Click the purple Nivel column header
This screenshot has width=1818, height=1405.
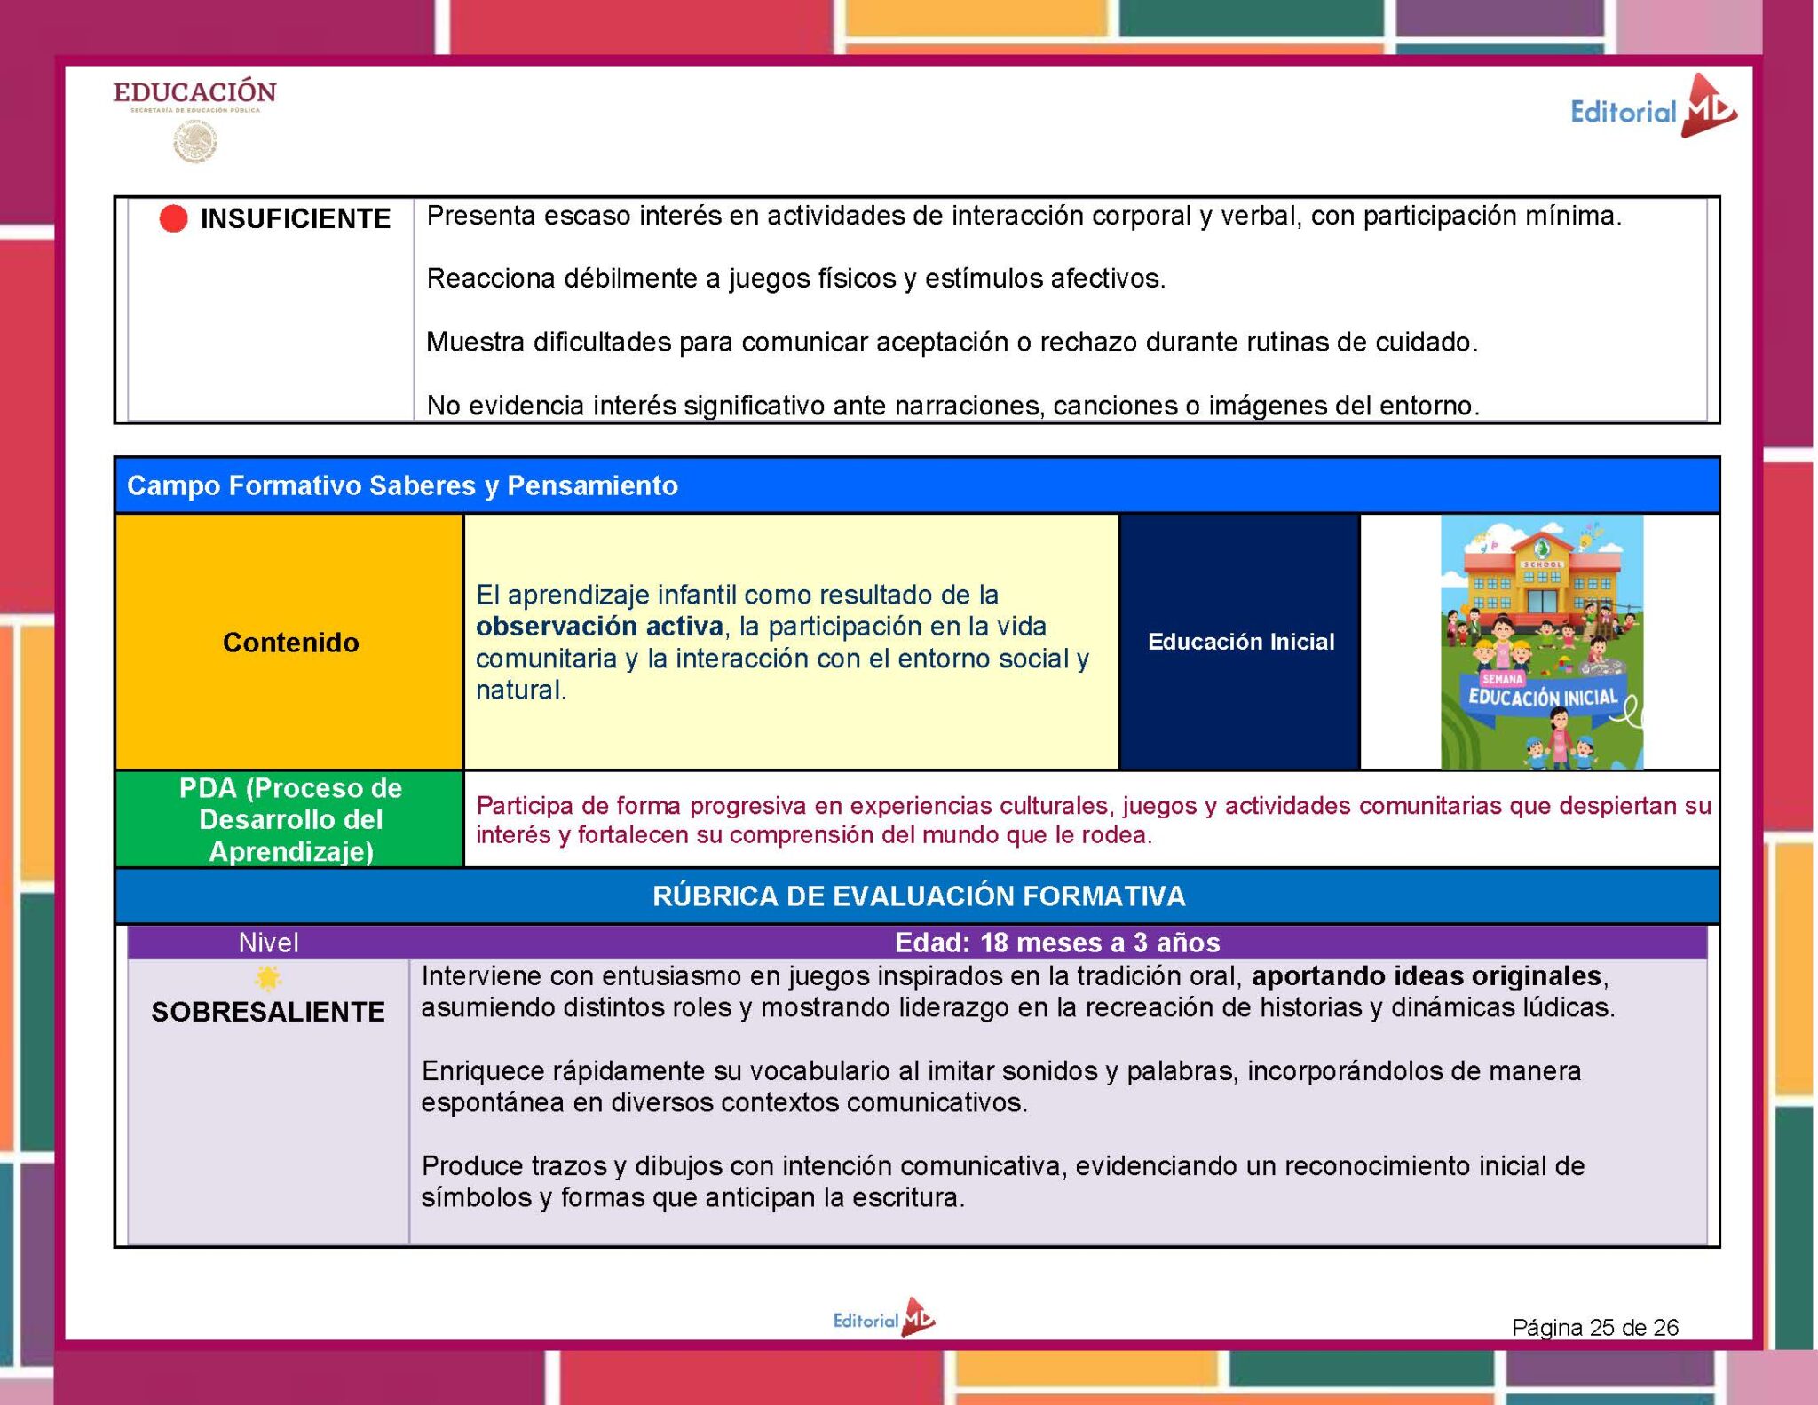[268, 943]
